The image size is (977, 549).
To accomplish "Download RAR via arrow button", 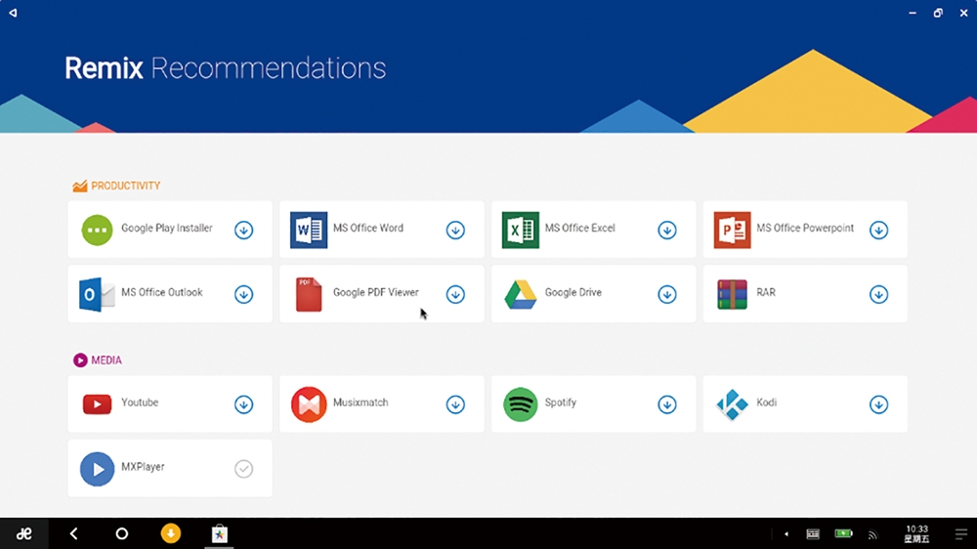I will (879, 294).
